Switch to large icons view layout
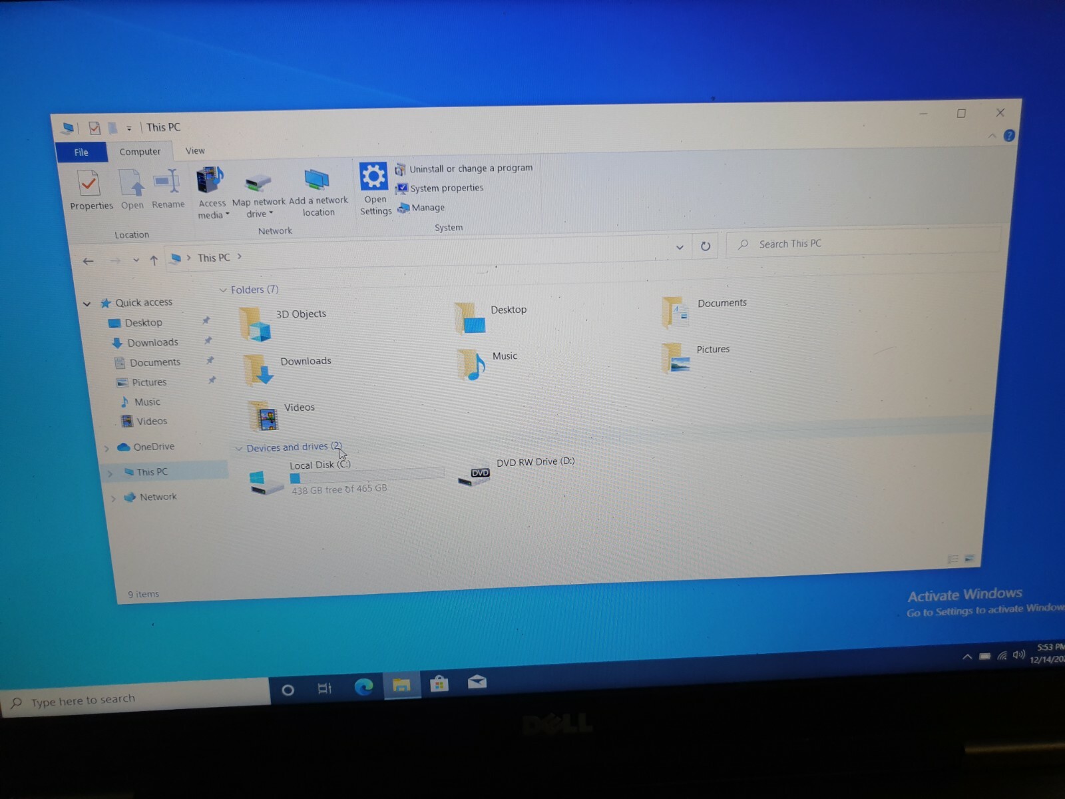The width and height of the screenshot is (1065, 799). tap(969, 559)
